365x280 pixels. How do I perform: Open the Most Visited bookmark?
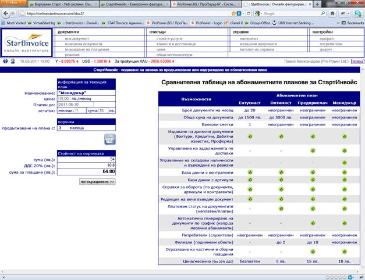(x=13, y=23)
